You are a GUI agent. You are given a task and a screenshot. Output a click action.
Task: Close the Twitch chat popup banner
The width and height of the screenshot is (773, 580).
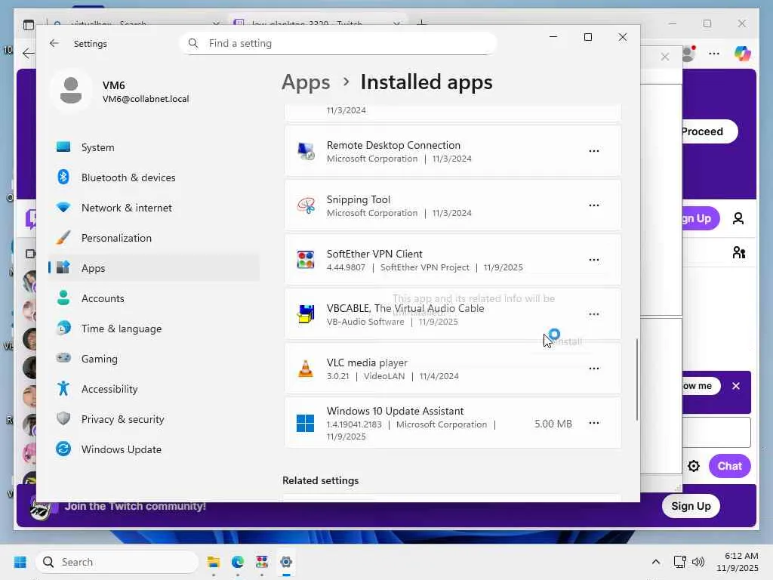pos(736,386)
